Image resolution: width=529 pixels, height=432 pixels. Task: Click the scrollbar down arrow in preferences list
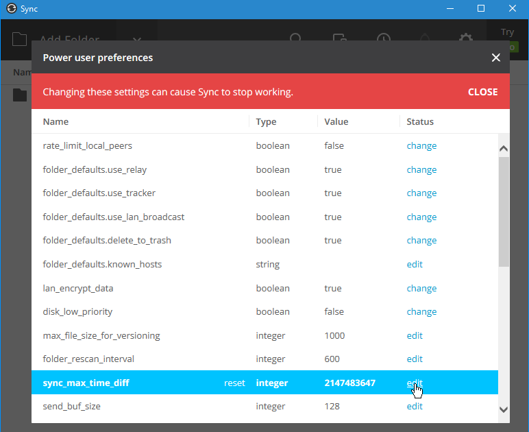point(504,409)
